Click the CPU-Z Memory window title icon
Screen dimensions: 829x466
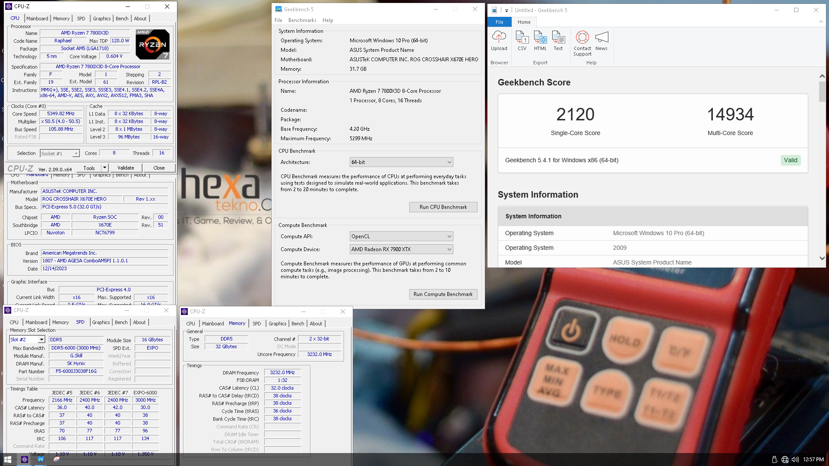tap(184, 312)
